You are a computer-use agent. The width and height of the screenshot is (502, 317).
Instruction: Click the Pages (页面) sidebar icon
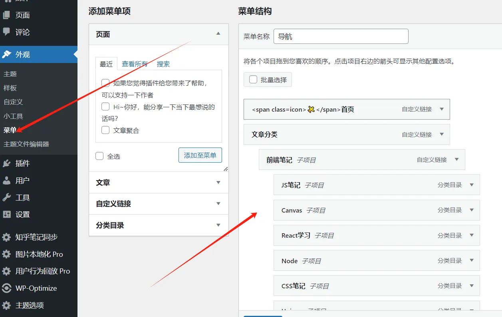(x=6, y=15)
